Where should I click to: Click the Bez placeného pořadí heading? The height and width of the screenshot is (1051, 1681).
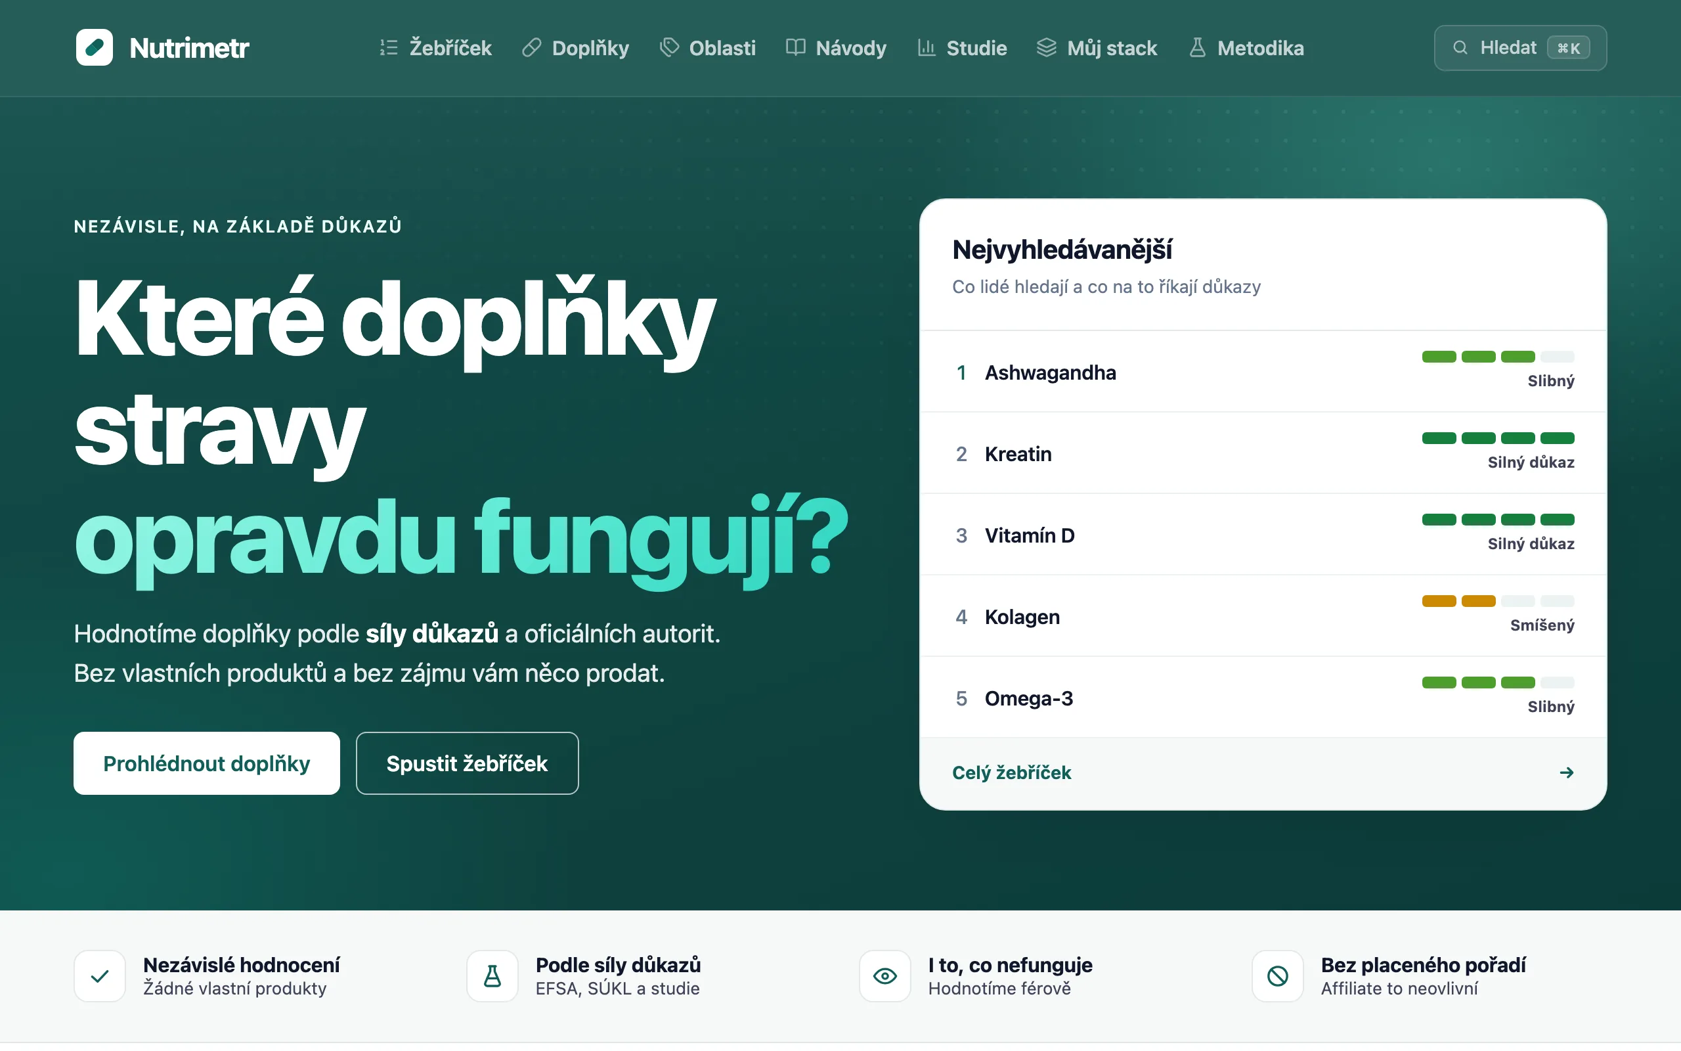(1424, 965)
